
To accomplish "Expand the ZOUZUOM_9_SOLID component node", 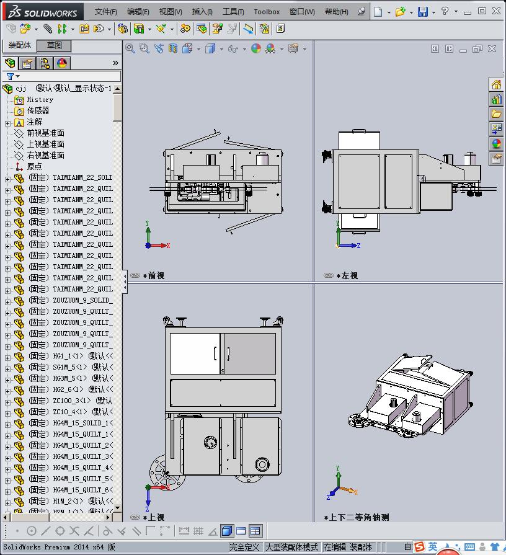I will click(8, 302).
